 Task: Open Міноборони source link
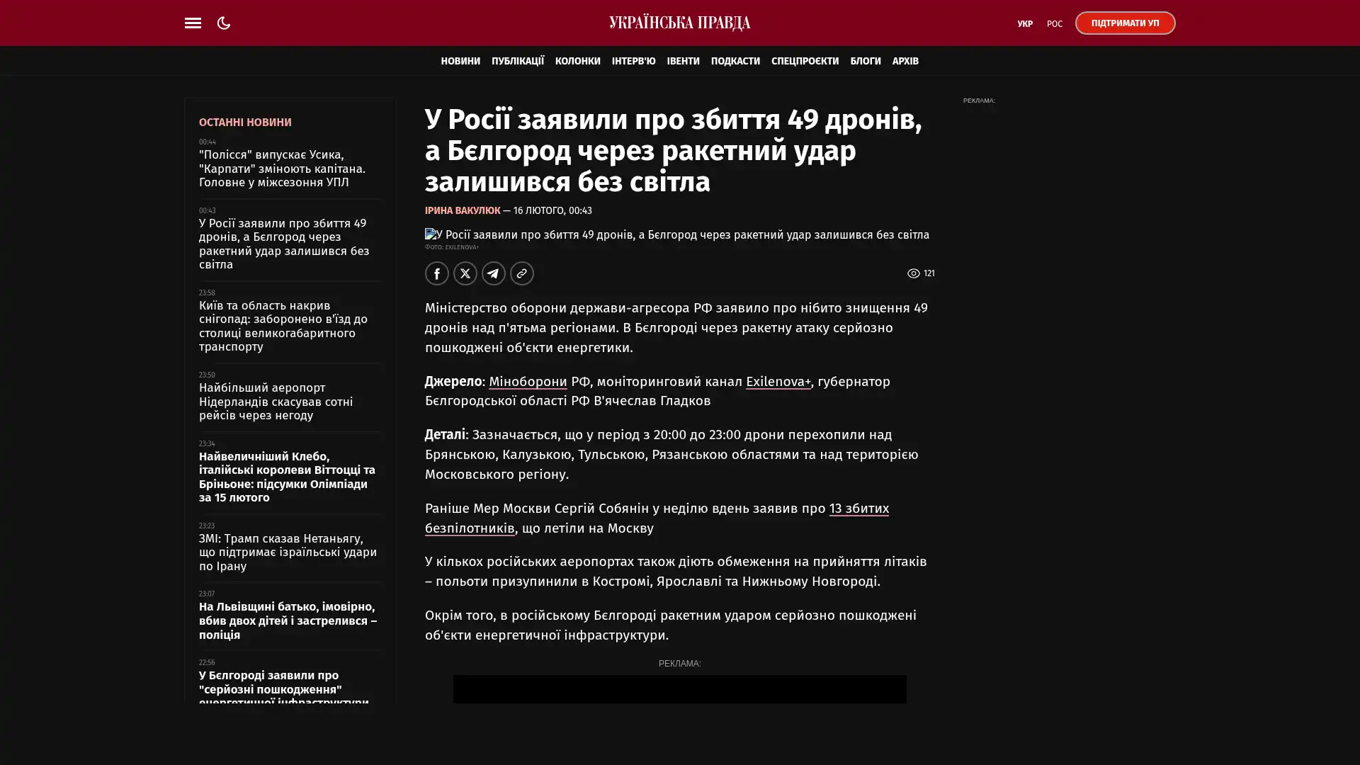[x=528, y=382]
